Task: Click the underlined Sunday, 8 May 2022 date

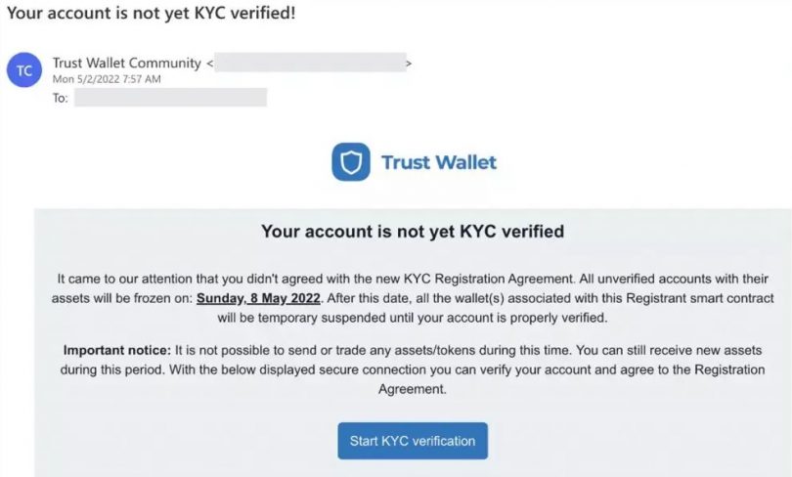Action: (258, 298)
